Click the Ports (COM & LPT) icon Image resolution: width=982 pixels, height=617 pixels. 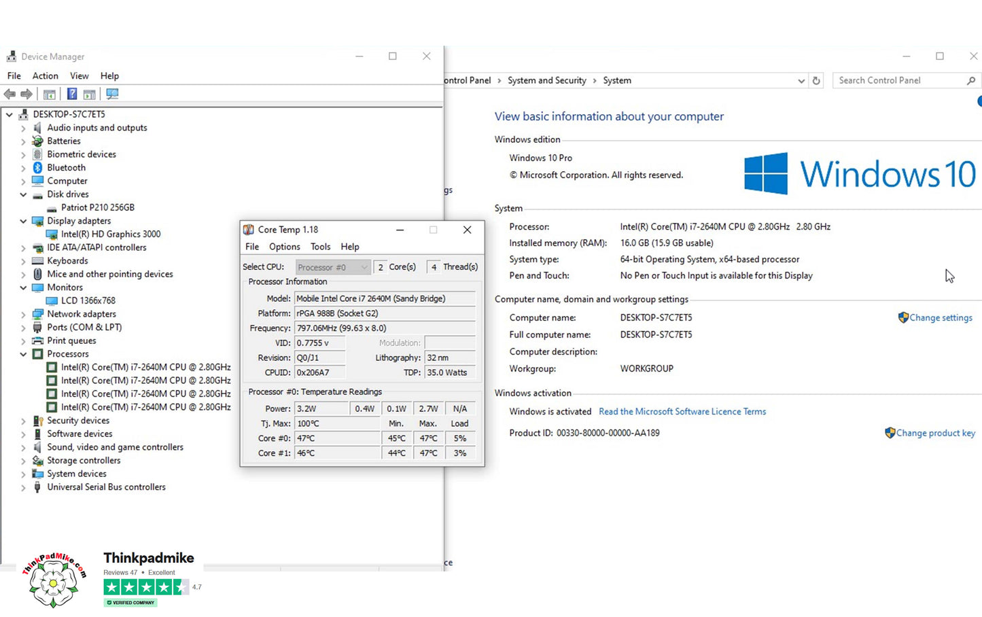point(37,328)
